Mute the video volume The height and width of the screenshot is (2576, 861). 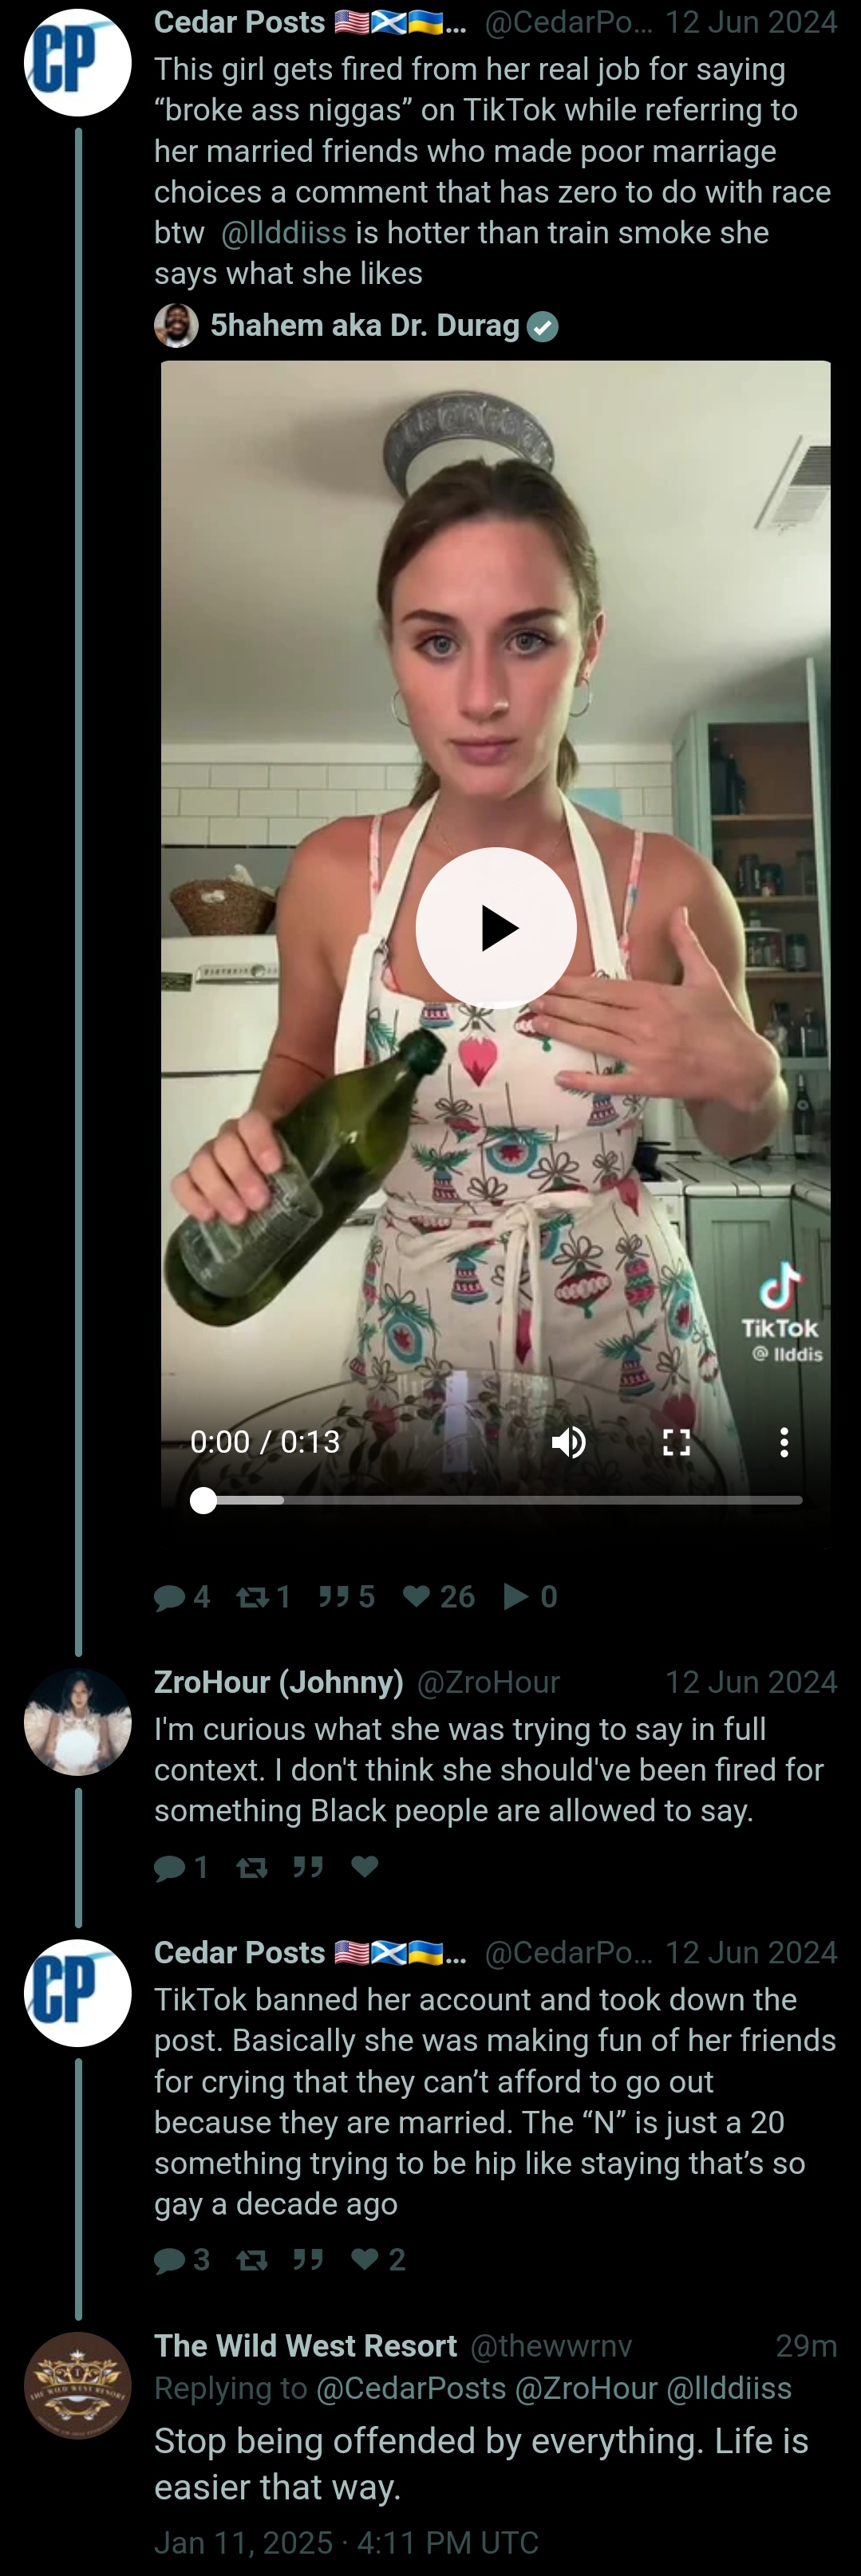coord(569,1442)
